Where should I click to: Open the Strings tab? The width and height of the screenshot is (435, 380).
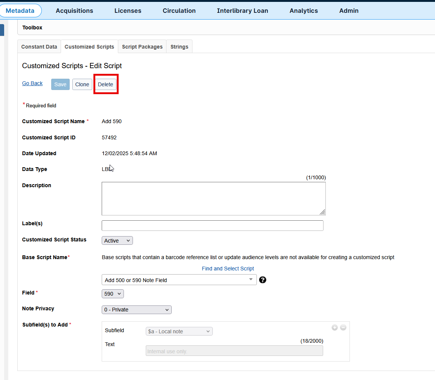pyautogui.click(x=179, y=47)
